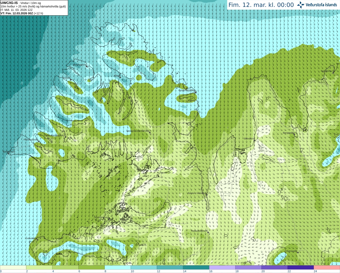Screen dimensions: 340x273
Task: Select the Æðey station marker
Action: click(120, 77)
